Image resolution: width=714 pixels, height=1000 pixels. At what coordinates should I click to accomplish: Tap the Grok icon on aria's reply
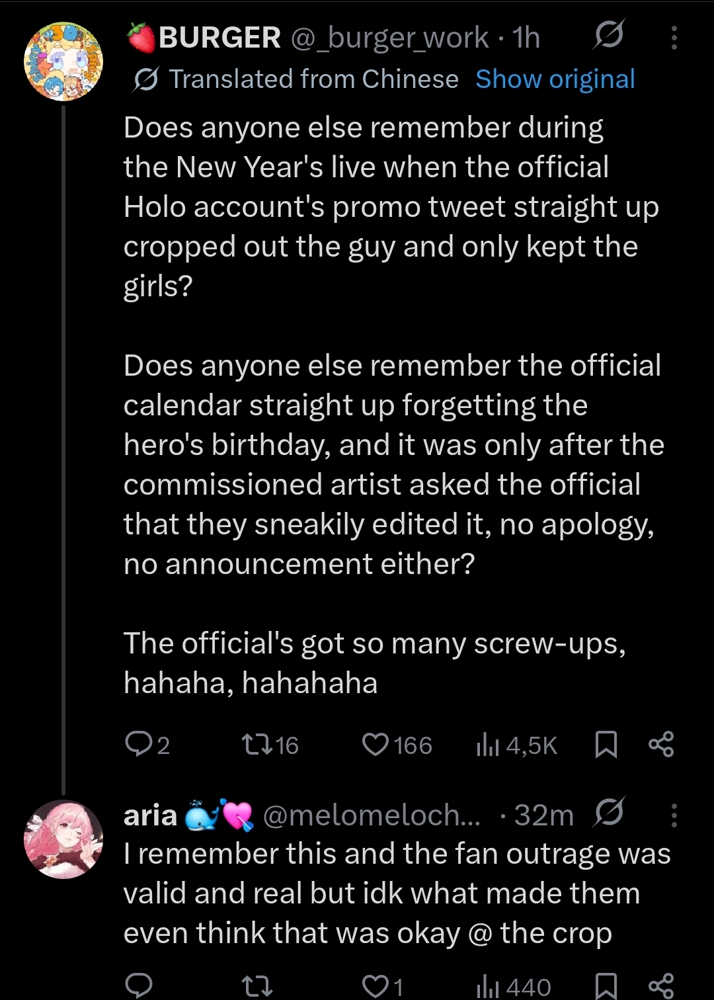coord(609,813)
